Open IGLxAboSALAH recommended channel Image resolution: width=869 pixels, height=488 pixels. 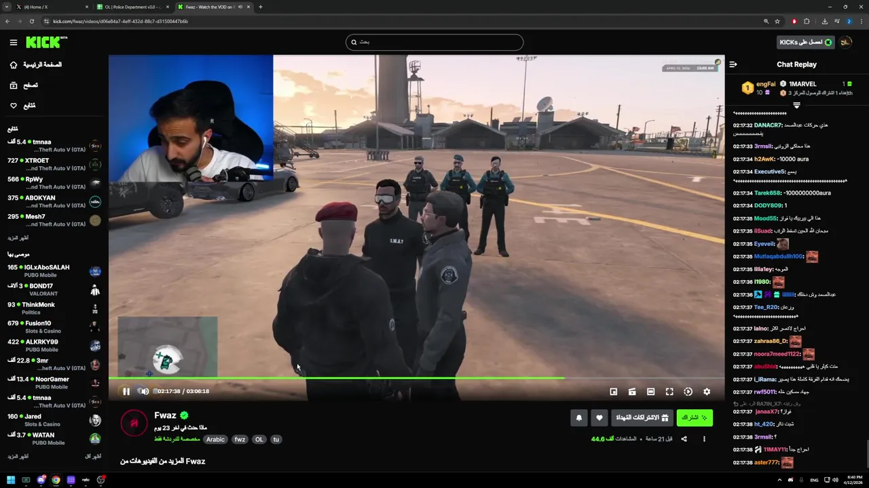click(54, 271)
